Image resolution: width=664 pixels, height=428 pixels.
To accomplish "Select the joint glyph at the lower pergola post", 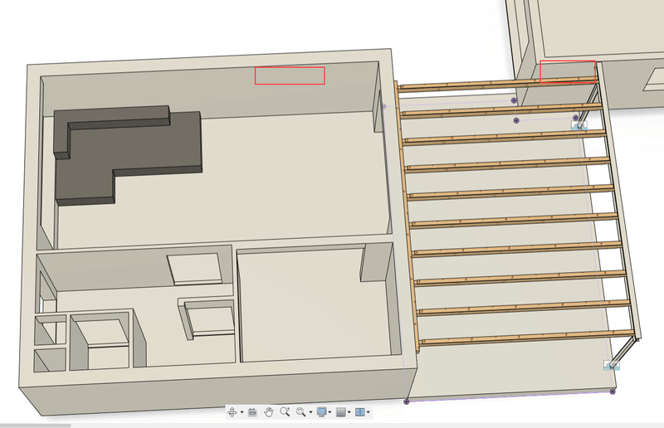I will coord(612,366).
